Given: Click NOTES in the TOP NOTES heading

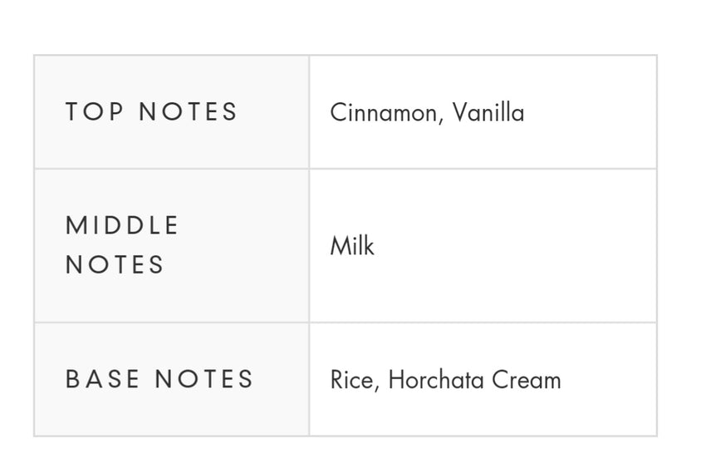Looking at the screenshot, I should click(x=188, y=111).
